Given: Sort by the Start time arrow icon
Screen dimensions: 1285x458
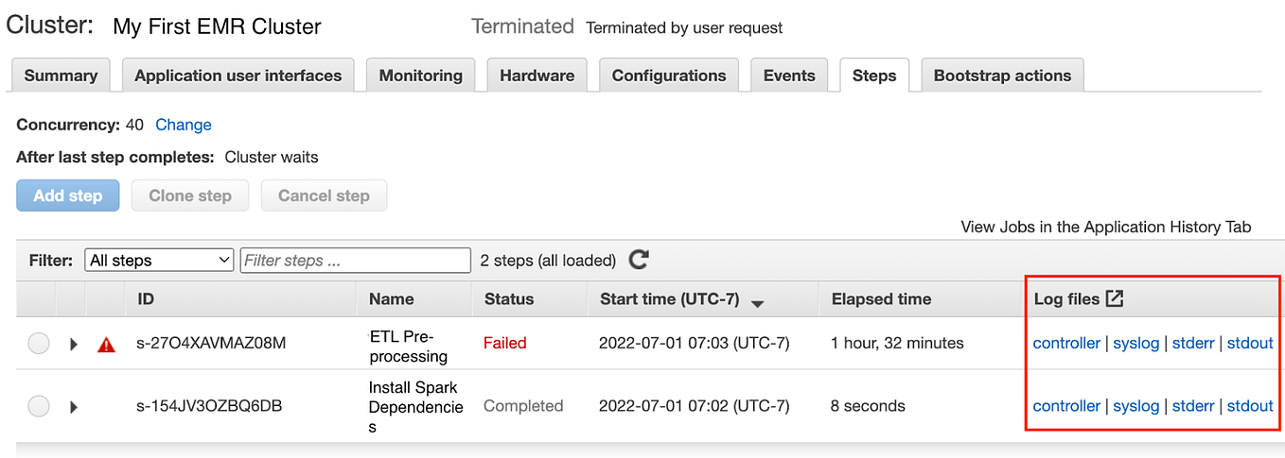Looking at the screenshot, I should [x=757, y=302].
